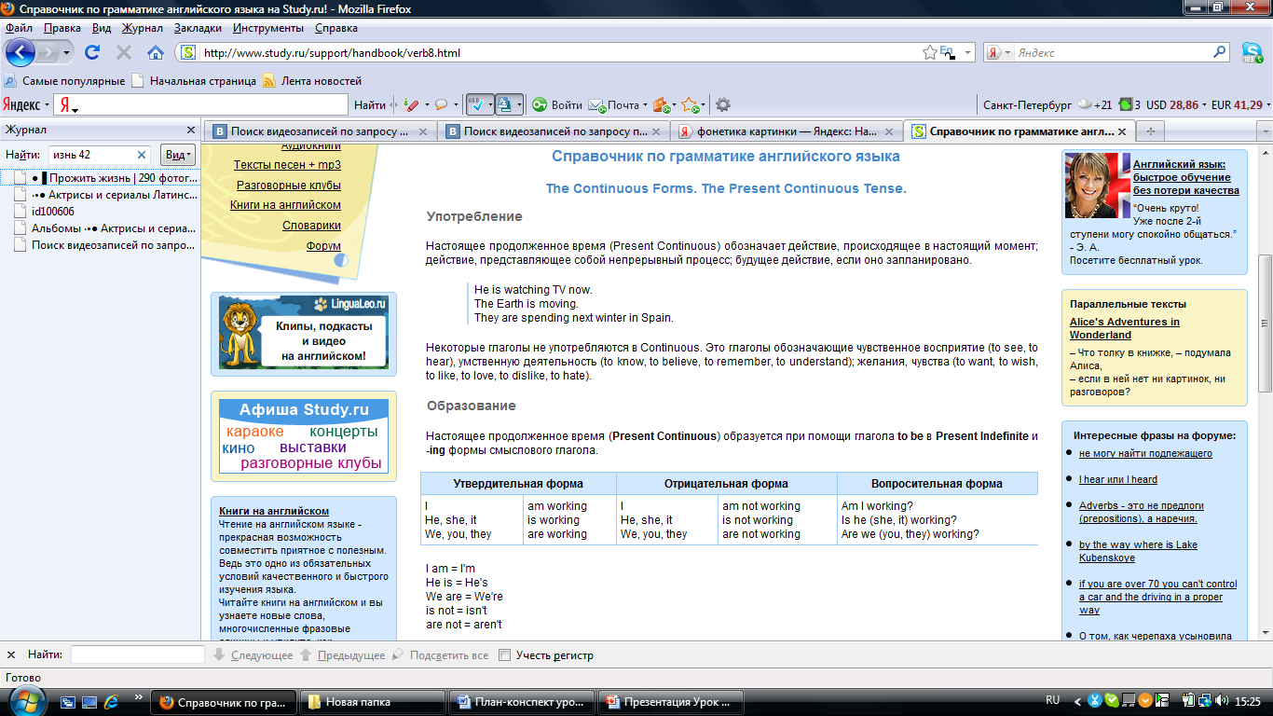This screenshot has height=716, width=1273.
Task: Click the Yandex Mail (Почта) envelope icon
Action: (x=597, y=105)
